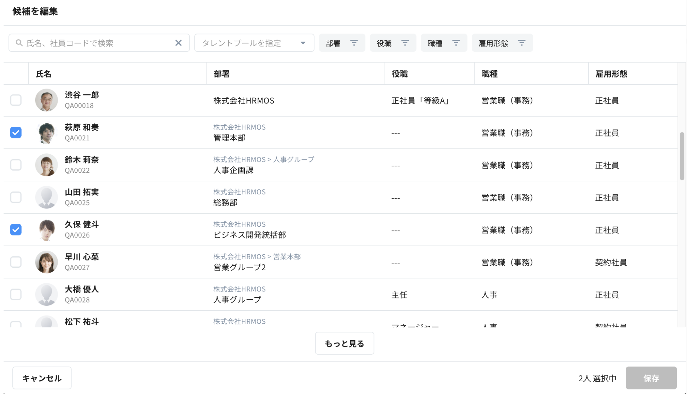This screenshot has height=394, width=687.
Task: Uncheck 久保 健斗's checkbox
Action: pos(16,230)
